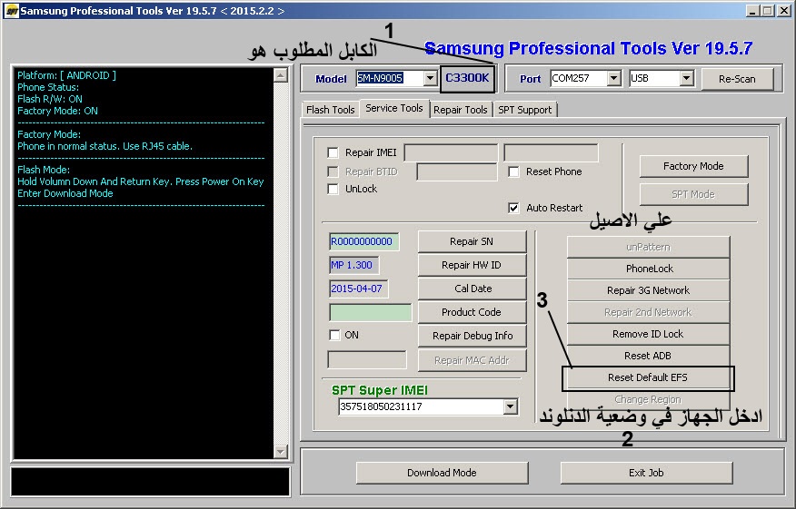Expand the COM257 port dropdown
This screenshot has width=796, height=509.
click(x=613, y=78)
